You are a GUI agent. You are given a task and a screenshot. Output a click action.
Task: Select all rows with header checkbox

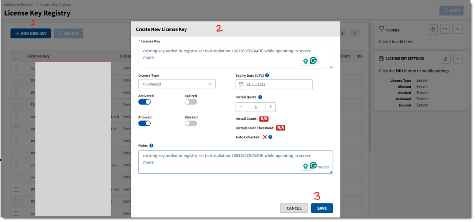(16, 56)
